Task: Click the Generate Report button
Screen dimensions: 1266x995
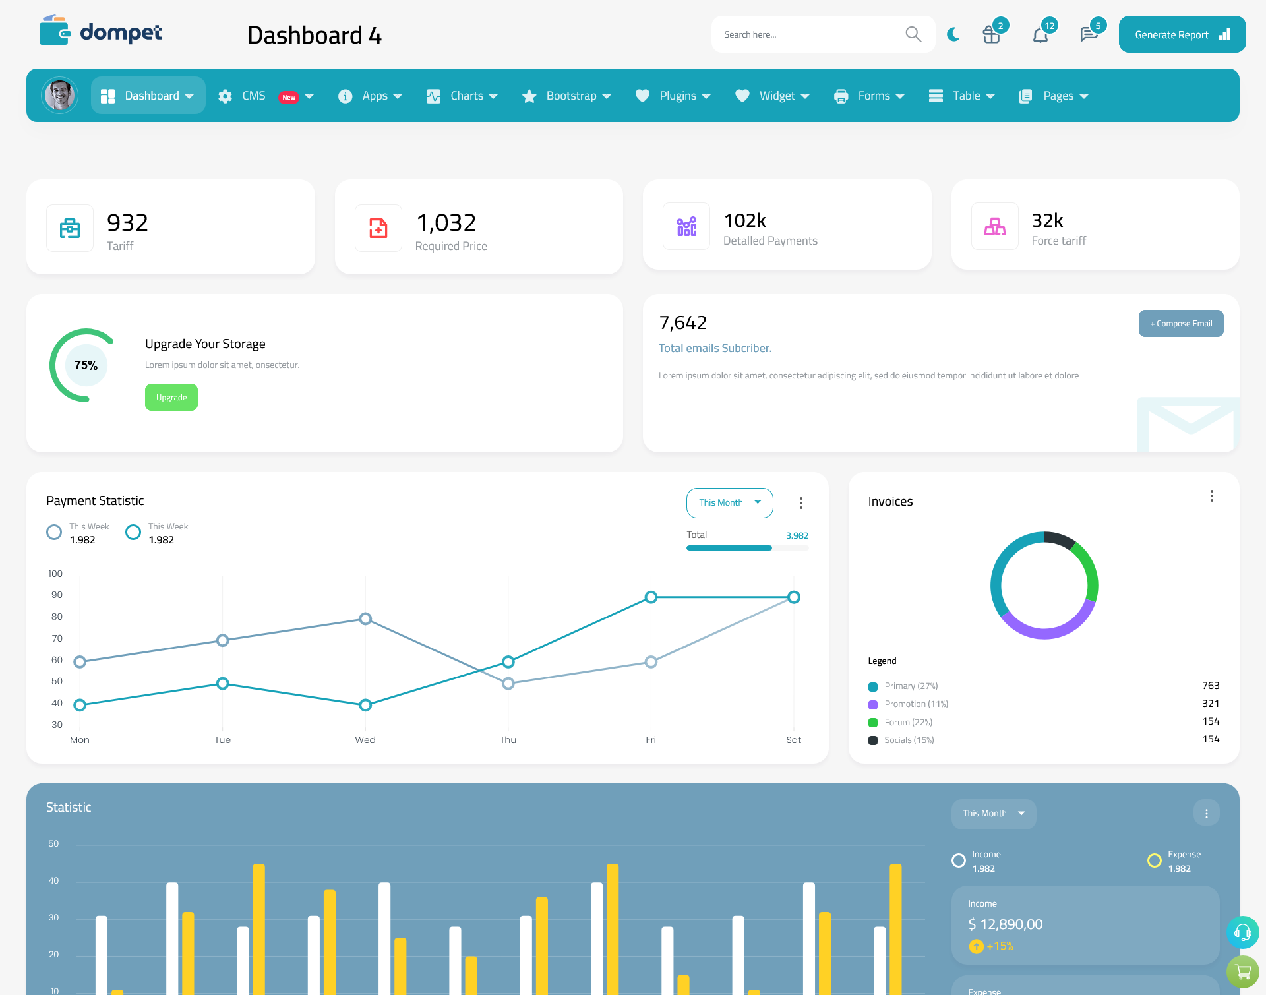Action: tap(1182, 34)
